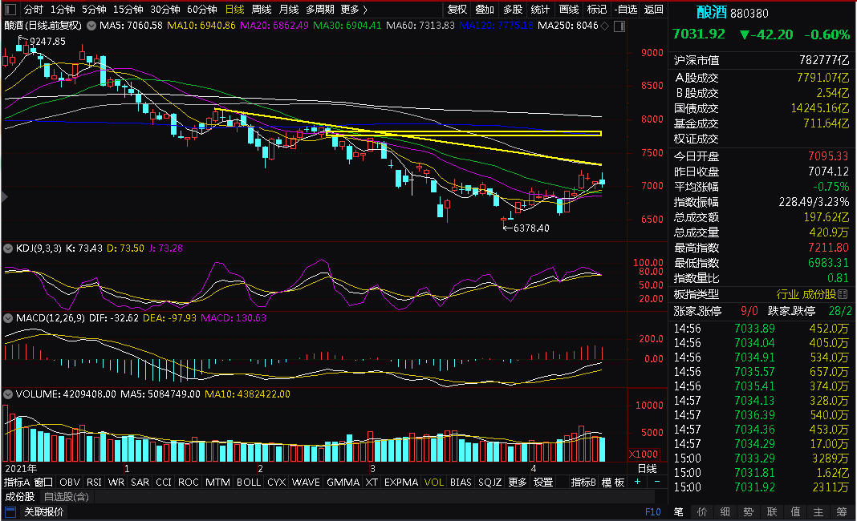
Task: Click the left-edge panel expand arrow
Action: pos(4,196)
